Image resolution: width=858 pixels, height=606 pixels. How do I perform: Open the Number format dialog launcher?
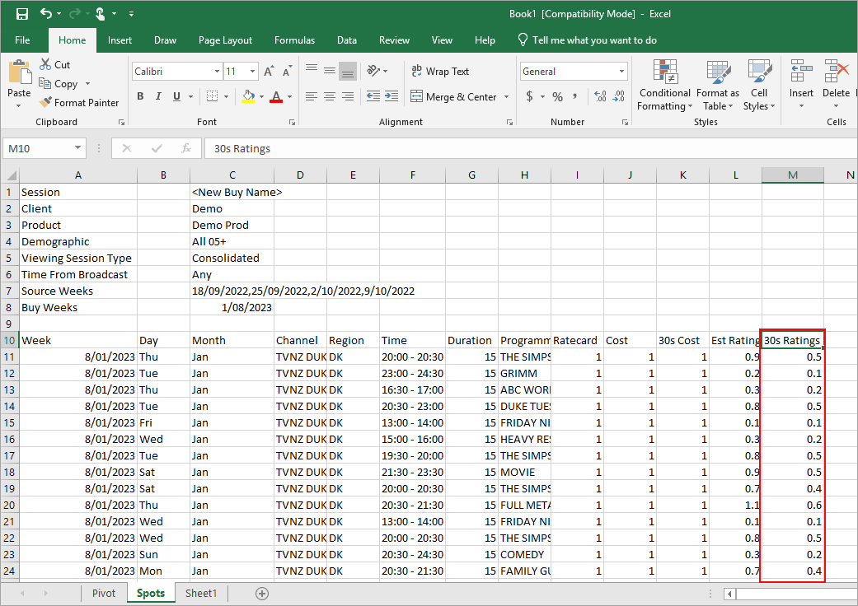coord(625,123)
